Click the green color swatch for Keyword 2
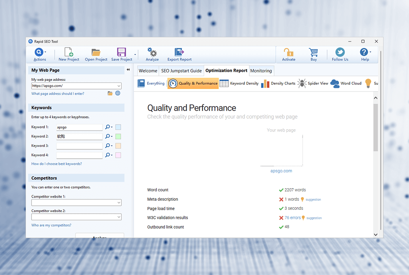 coord(118,137)
